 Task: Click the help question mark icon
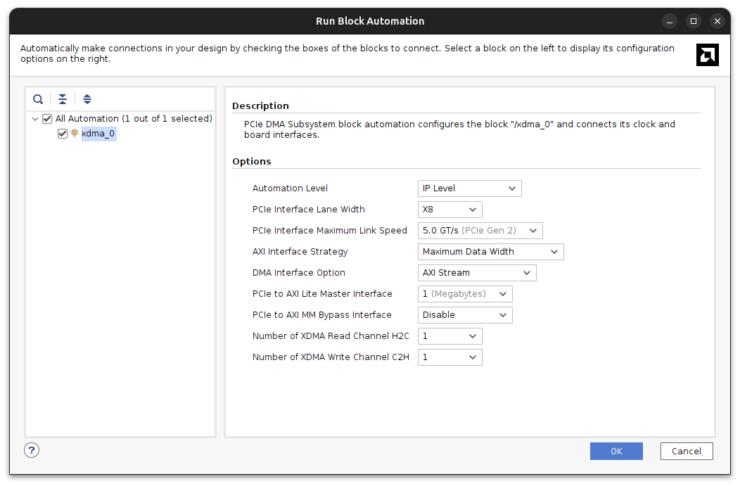tap(32, 450)
